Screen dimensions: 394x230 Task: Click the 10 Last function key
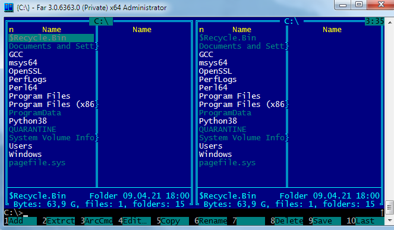click(x=365, y=221)
